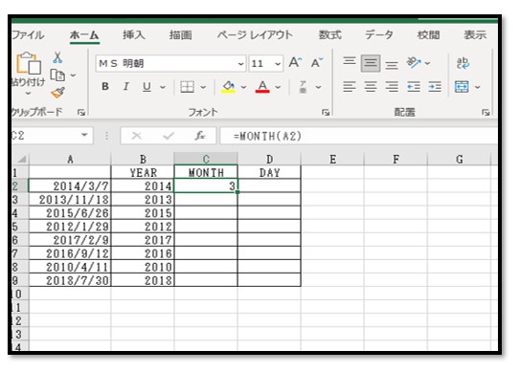The image size is (519, 372).
Task: Select the MONTH header cell
Action: click(x=206, y=172)
